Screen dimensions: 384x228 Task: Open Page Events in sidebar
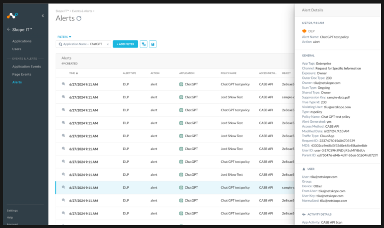[x=21, y=75]
